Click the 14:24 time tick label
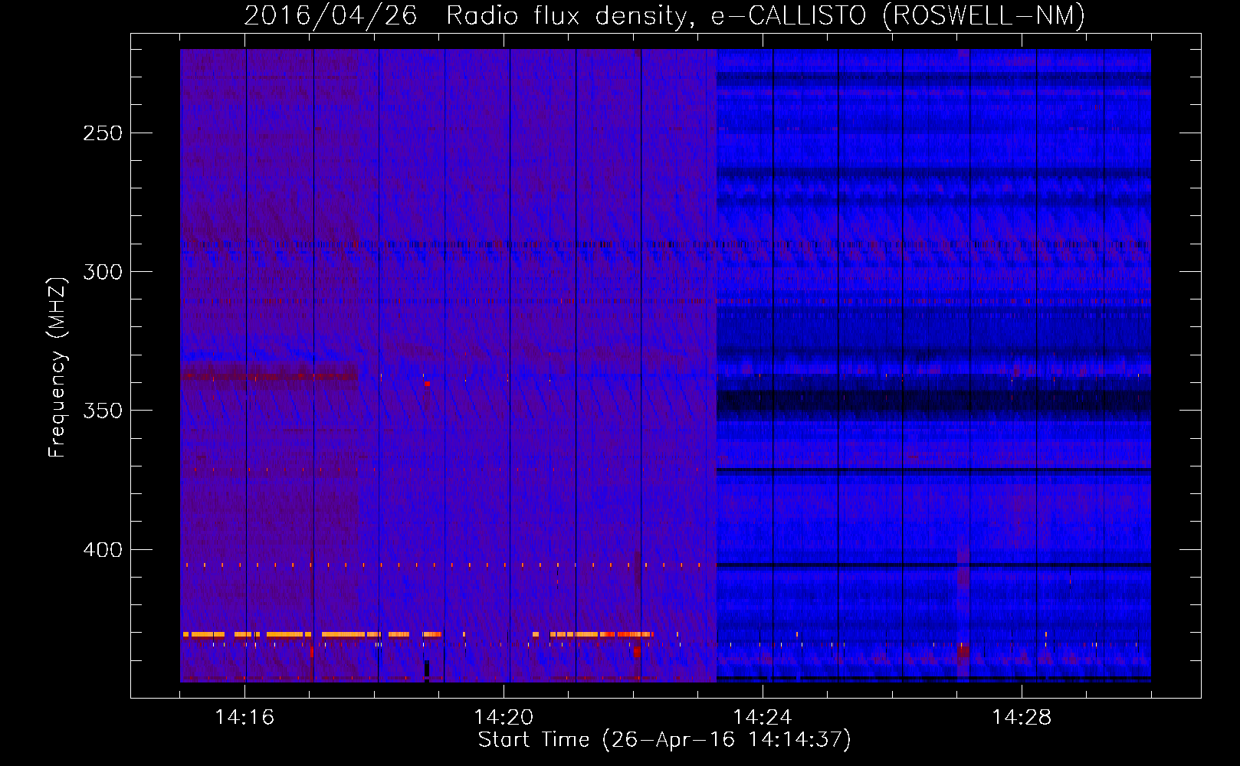Screen dimensions: 1240x766 click(763, 717)
